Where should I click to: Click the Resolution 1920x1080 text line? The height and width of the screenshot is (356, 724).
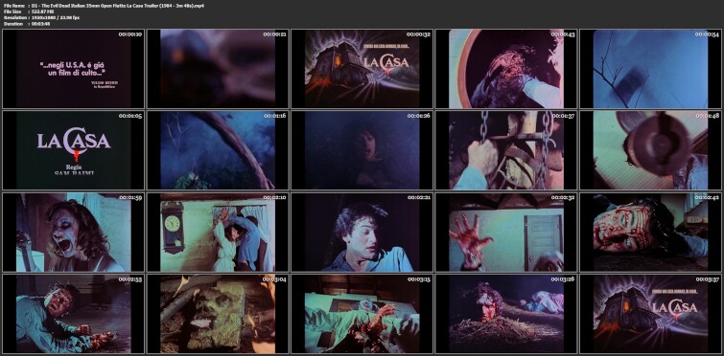[x=41, y=17]
